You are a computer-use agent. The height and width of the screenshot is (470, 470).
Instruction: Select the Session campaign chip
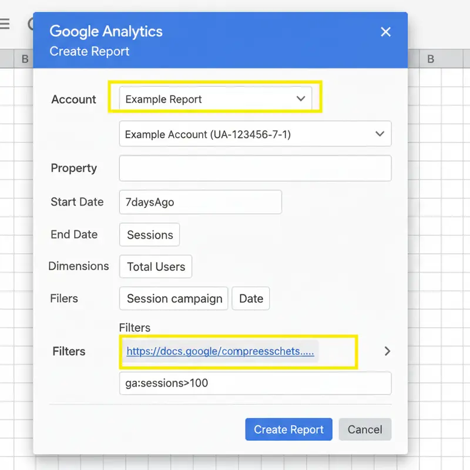point(174,298)
